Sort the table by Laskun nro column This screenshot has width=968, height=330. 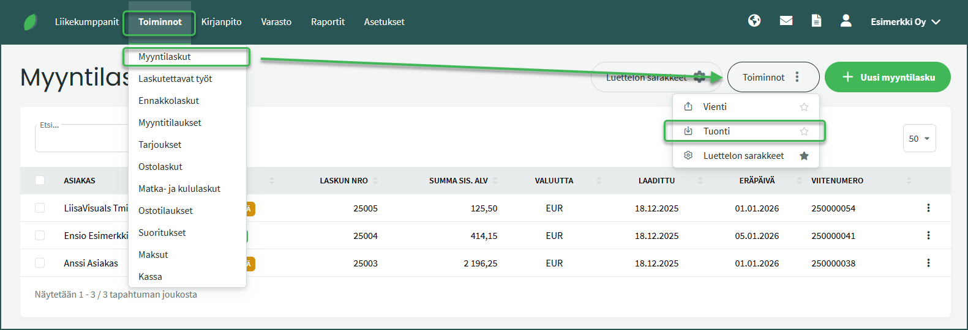coord(344,181)
